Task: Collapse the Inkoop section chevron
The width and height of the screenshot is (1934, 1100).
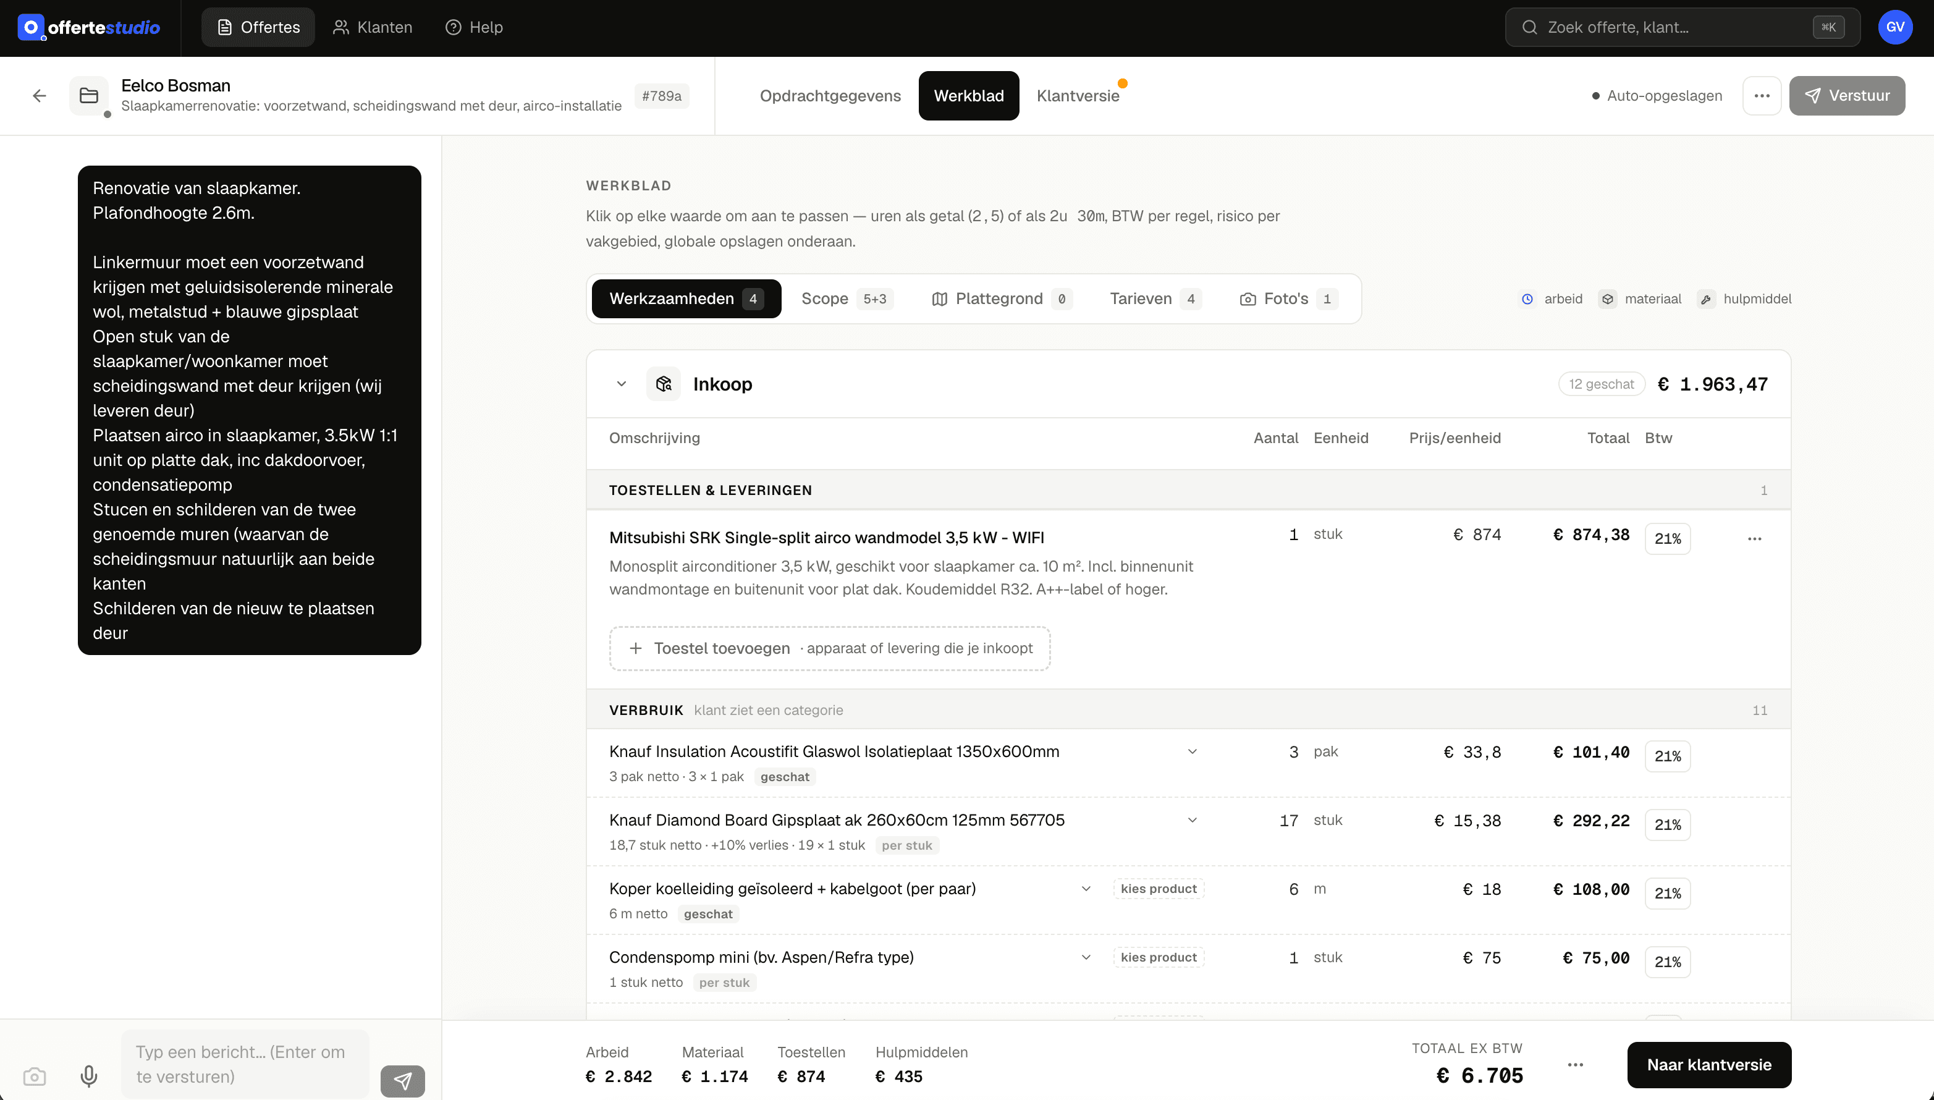Action: point(622,384)
